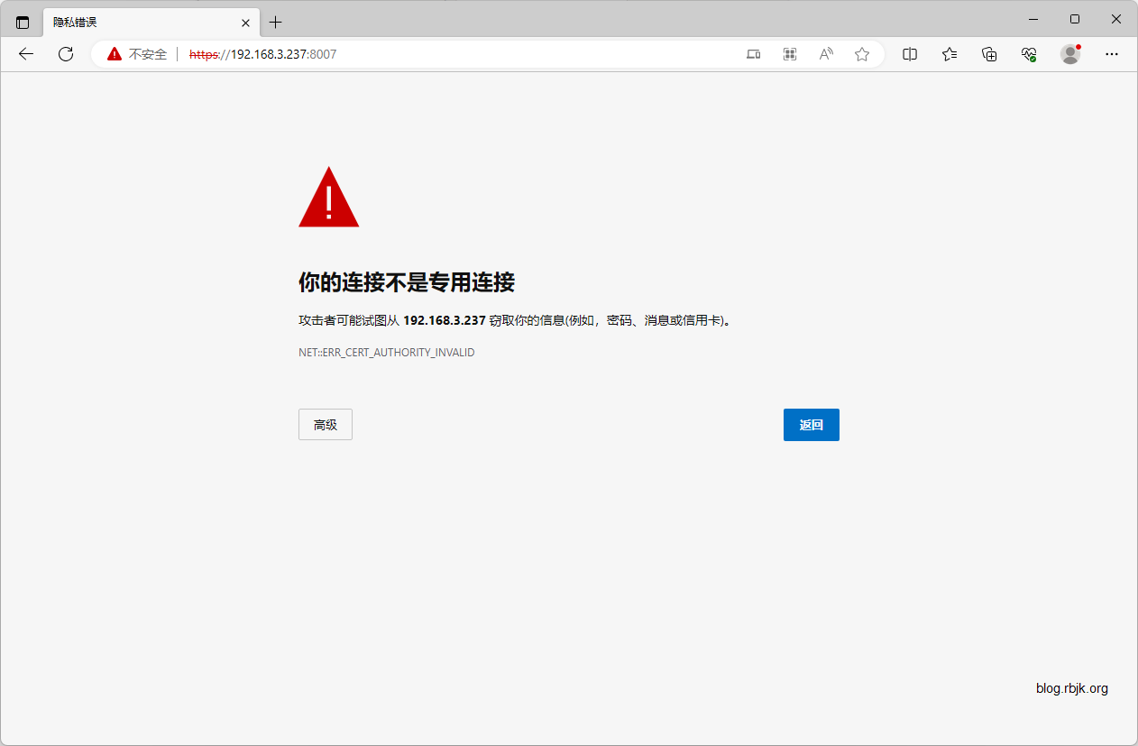Expand details with the 高级 button

click(x=325, y=425)
